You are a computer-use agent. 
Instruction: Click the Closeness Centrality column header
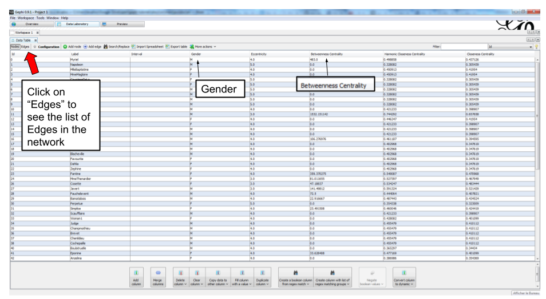coord(500,54)
